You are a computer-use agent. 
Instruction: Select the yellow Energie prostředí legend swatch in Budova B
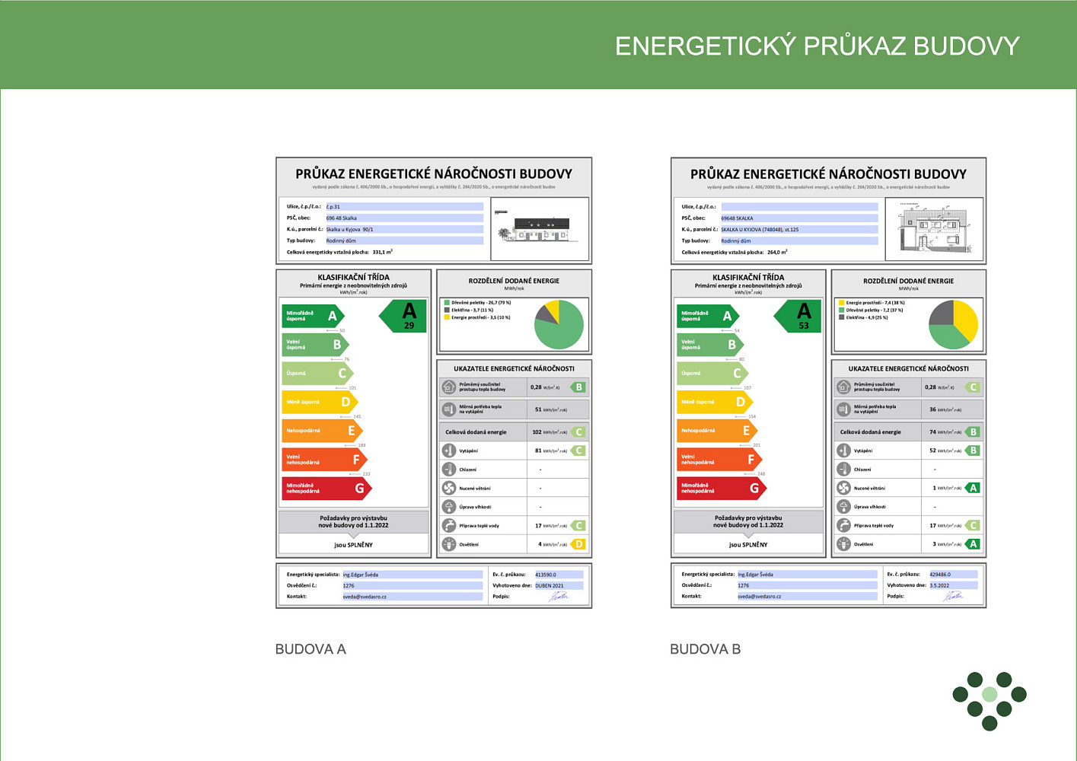pyautogui.click(x=841, y=303)
